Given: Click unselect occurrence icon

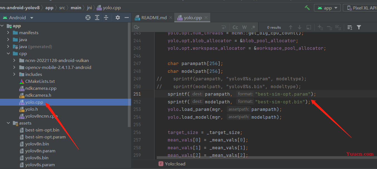Looking at the screenshot, I should click(x=329, y=27).
